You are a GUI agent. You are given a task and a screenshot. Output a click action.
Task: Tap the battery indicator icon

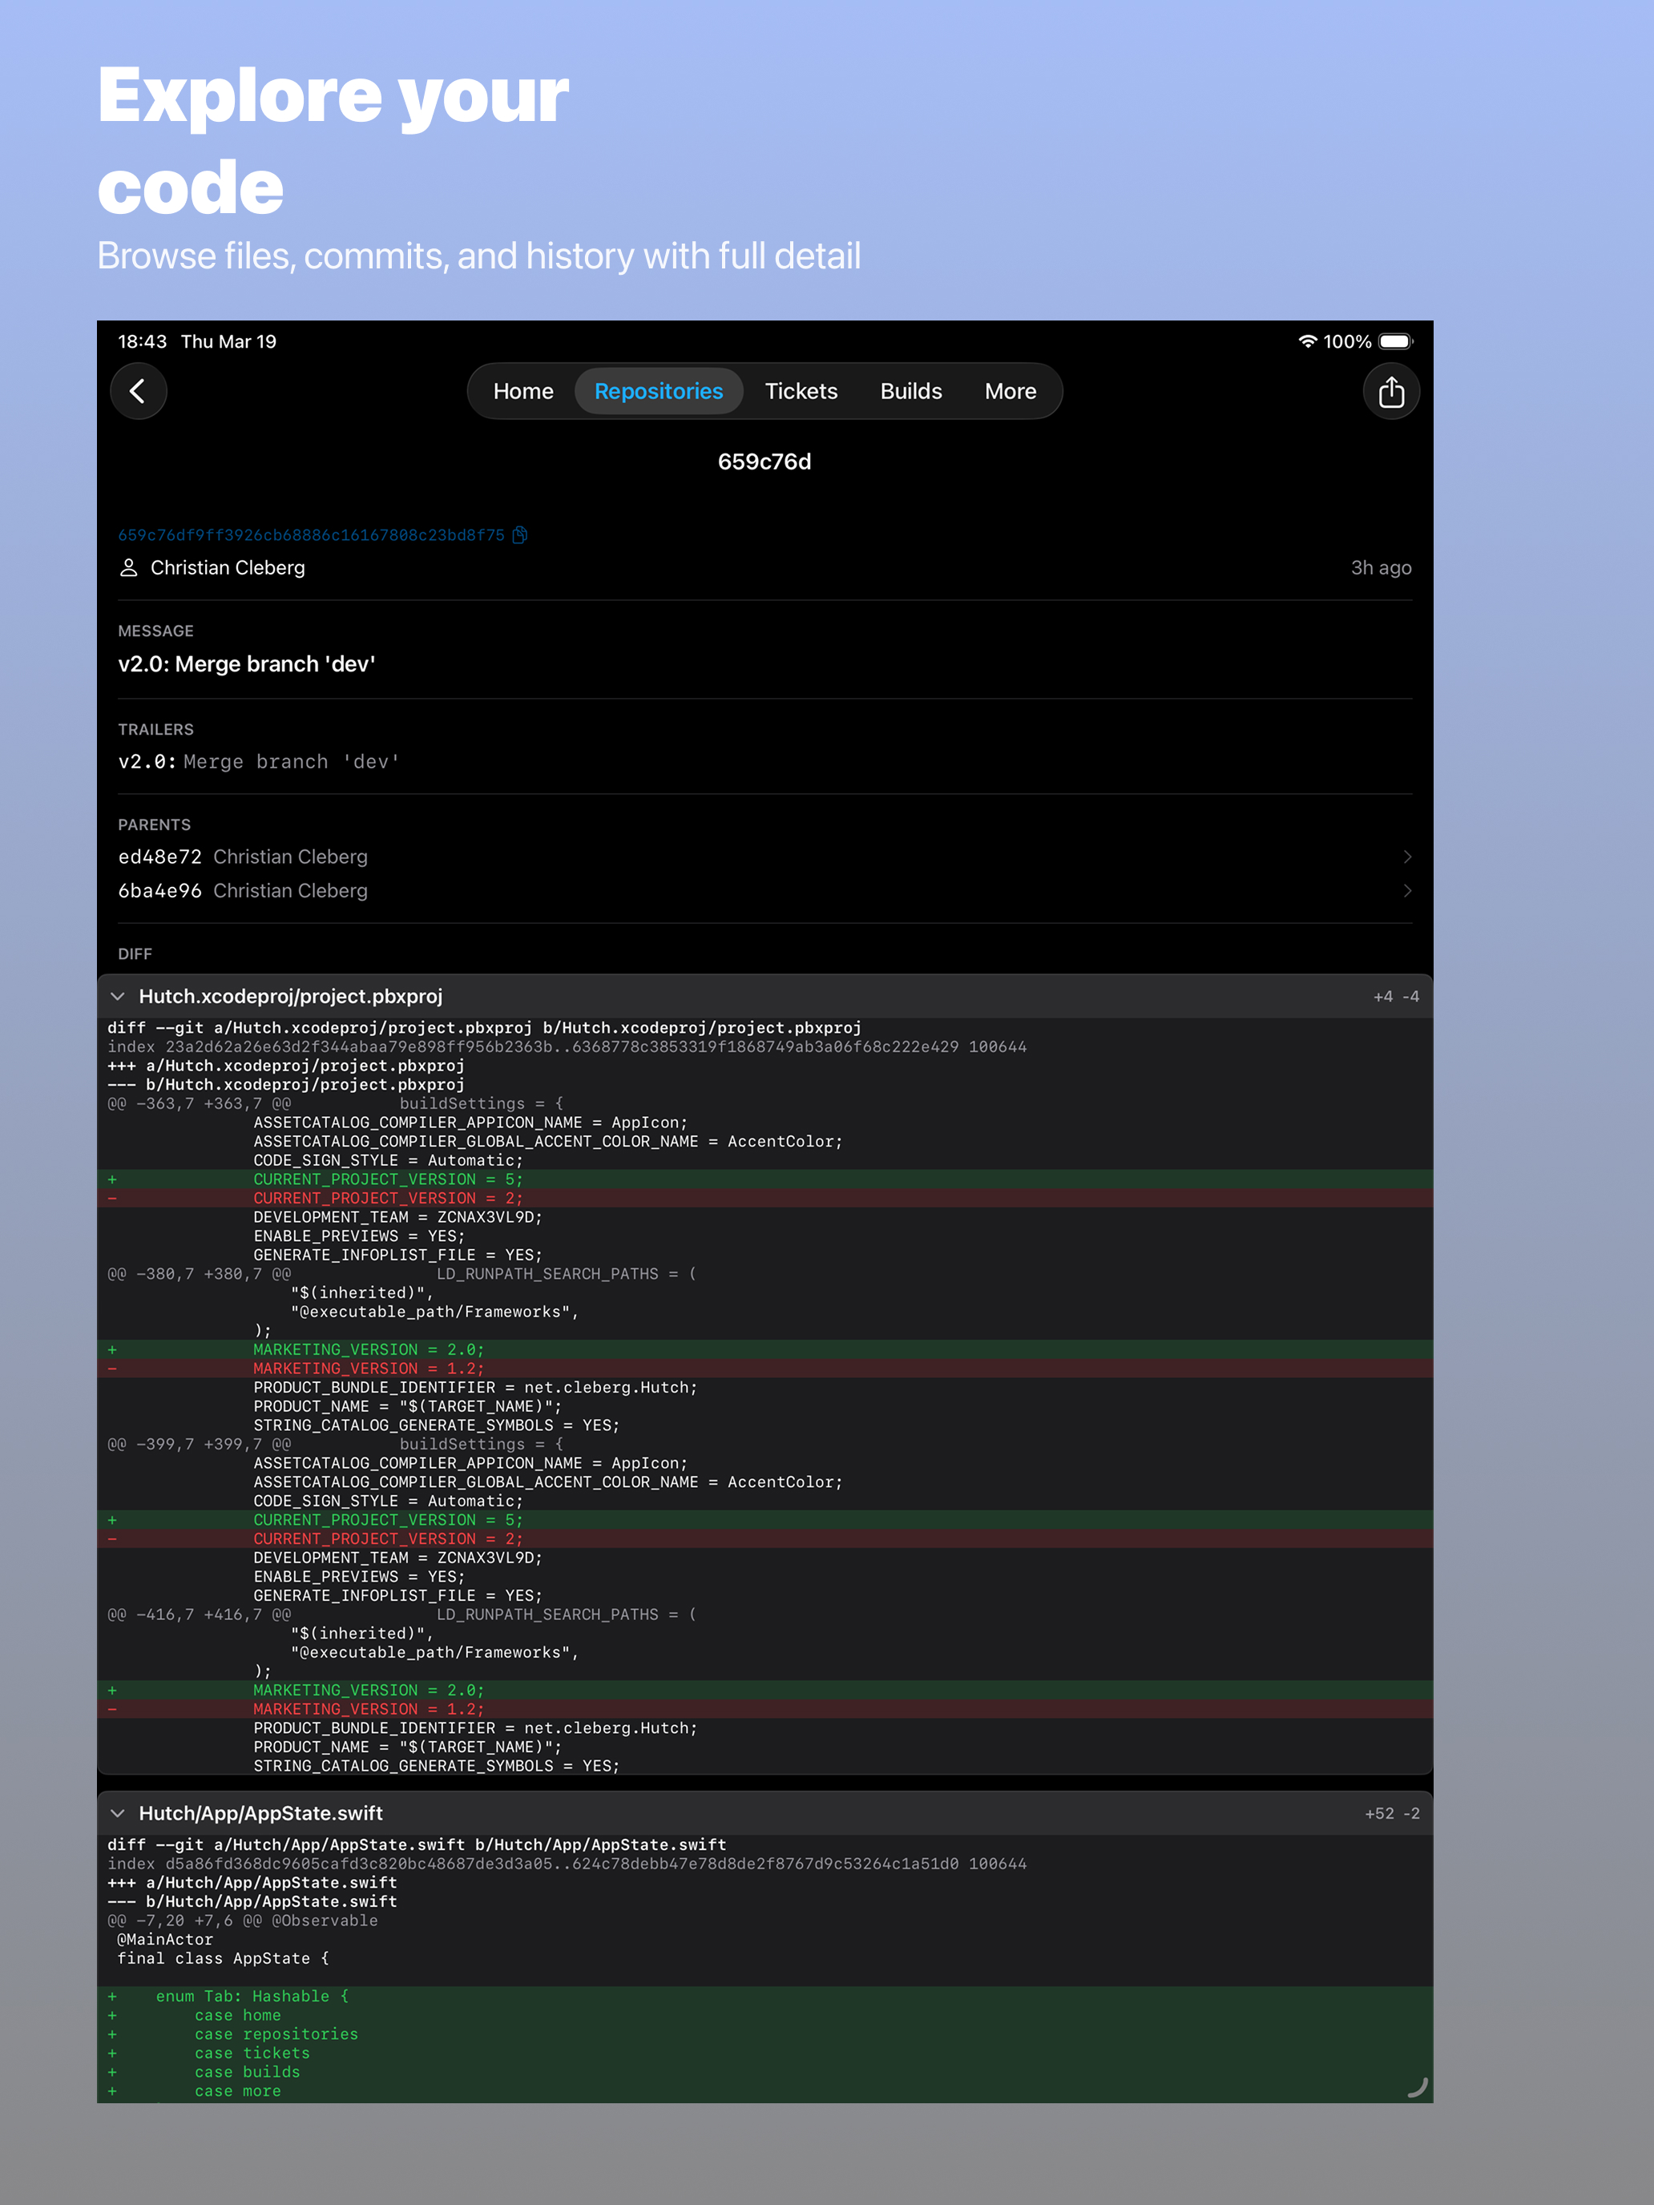pyautogui.click(x=1396, y=341)
